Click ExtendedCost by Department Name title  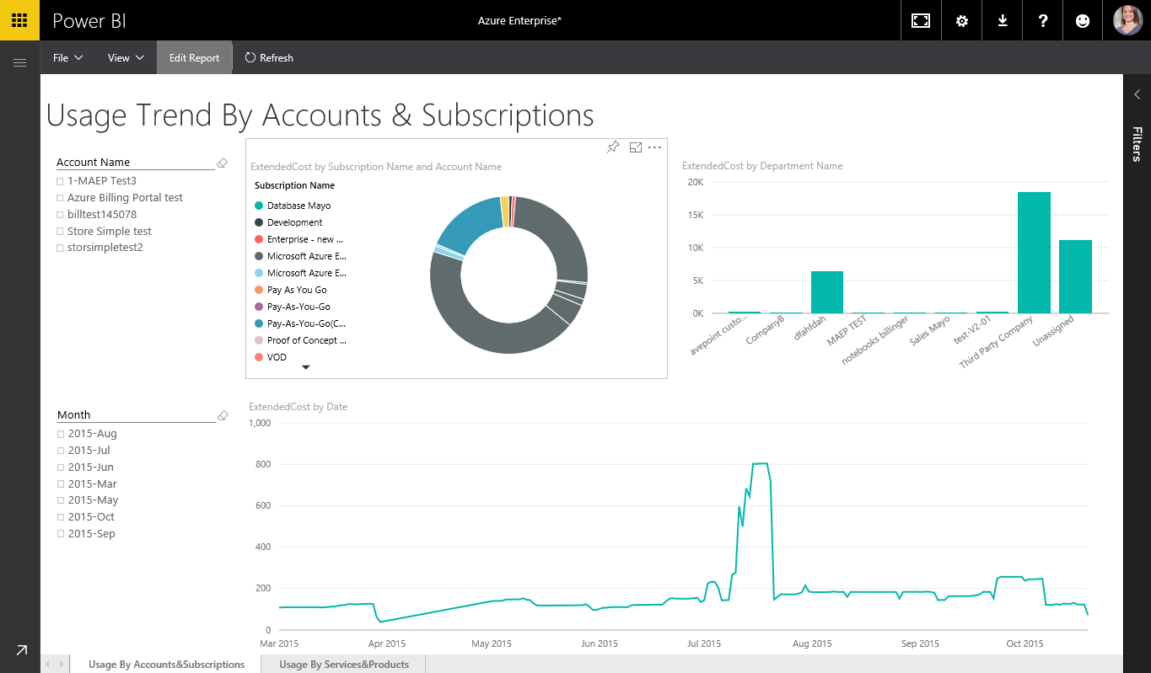[762, 166]
